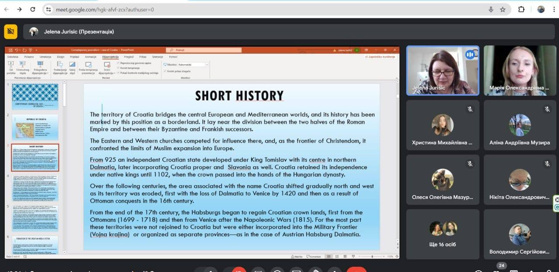This screenshot has height=272, width=559.
Task: Open the Monitor Automatski dropdown
Action: [207, 65]
